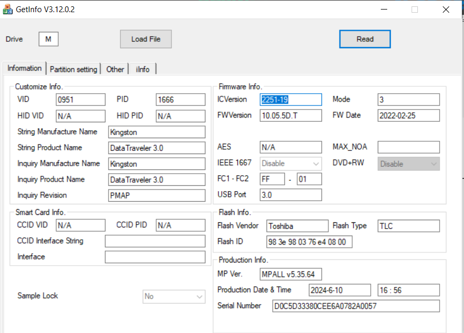Click the FWVersion field 10.05.5D.T
The width and height of the screenshot is (464, 333).
click(x=291, y=115)
